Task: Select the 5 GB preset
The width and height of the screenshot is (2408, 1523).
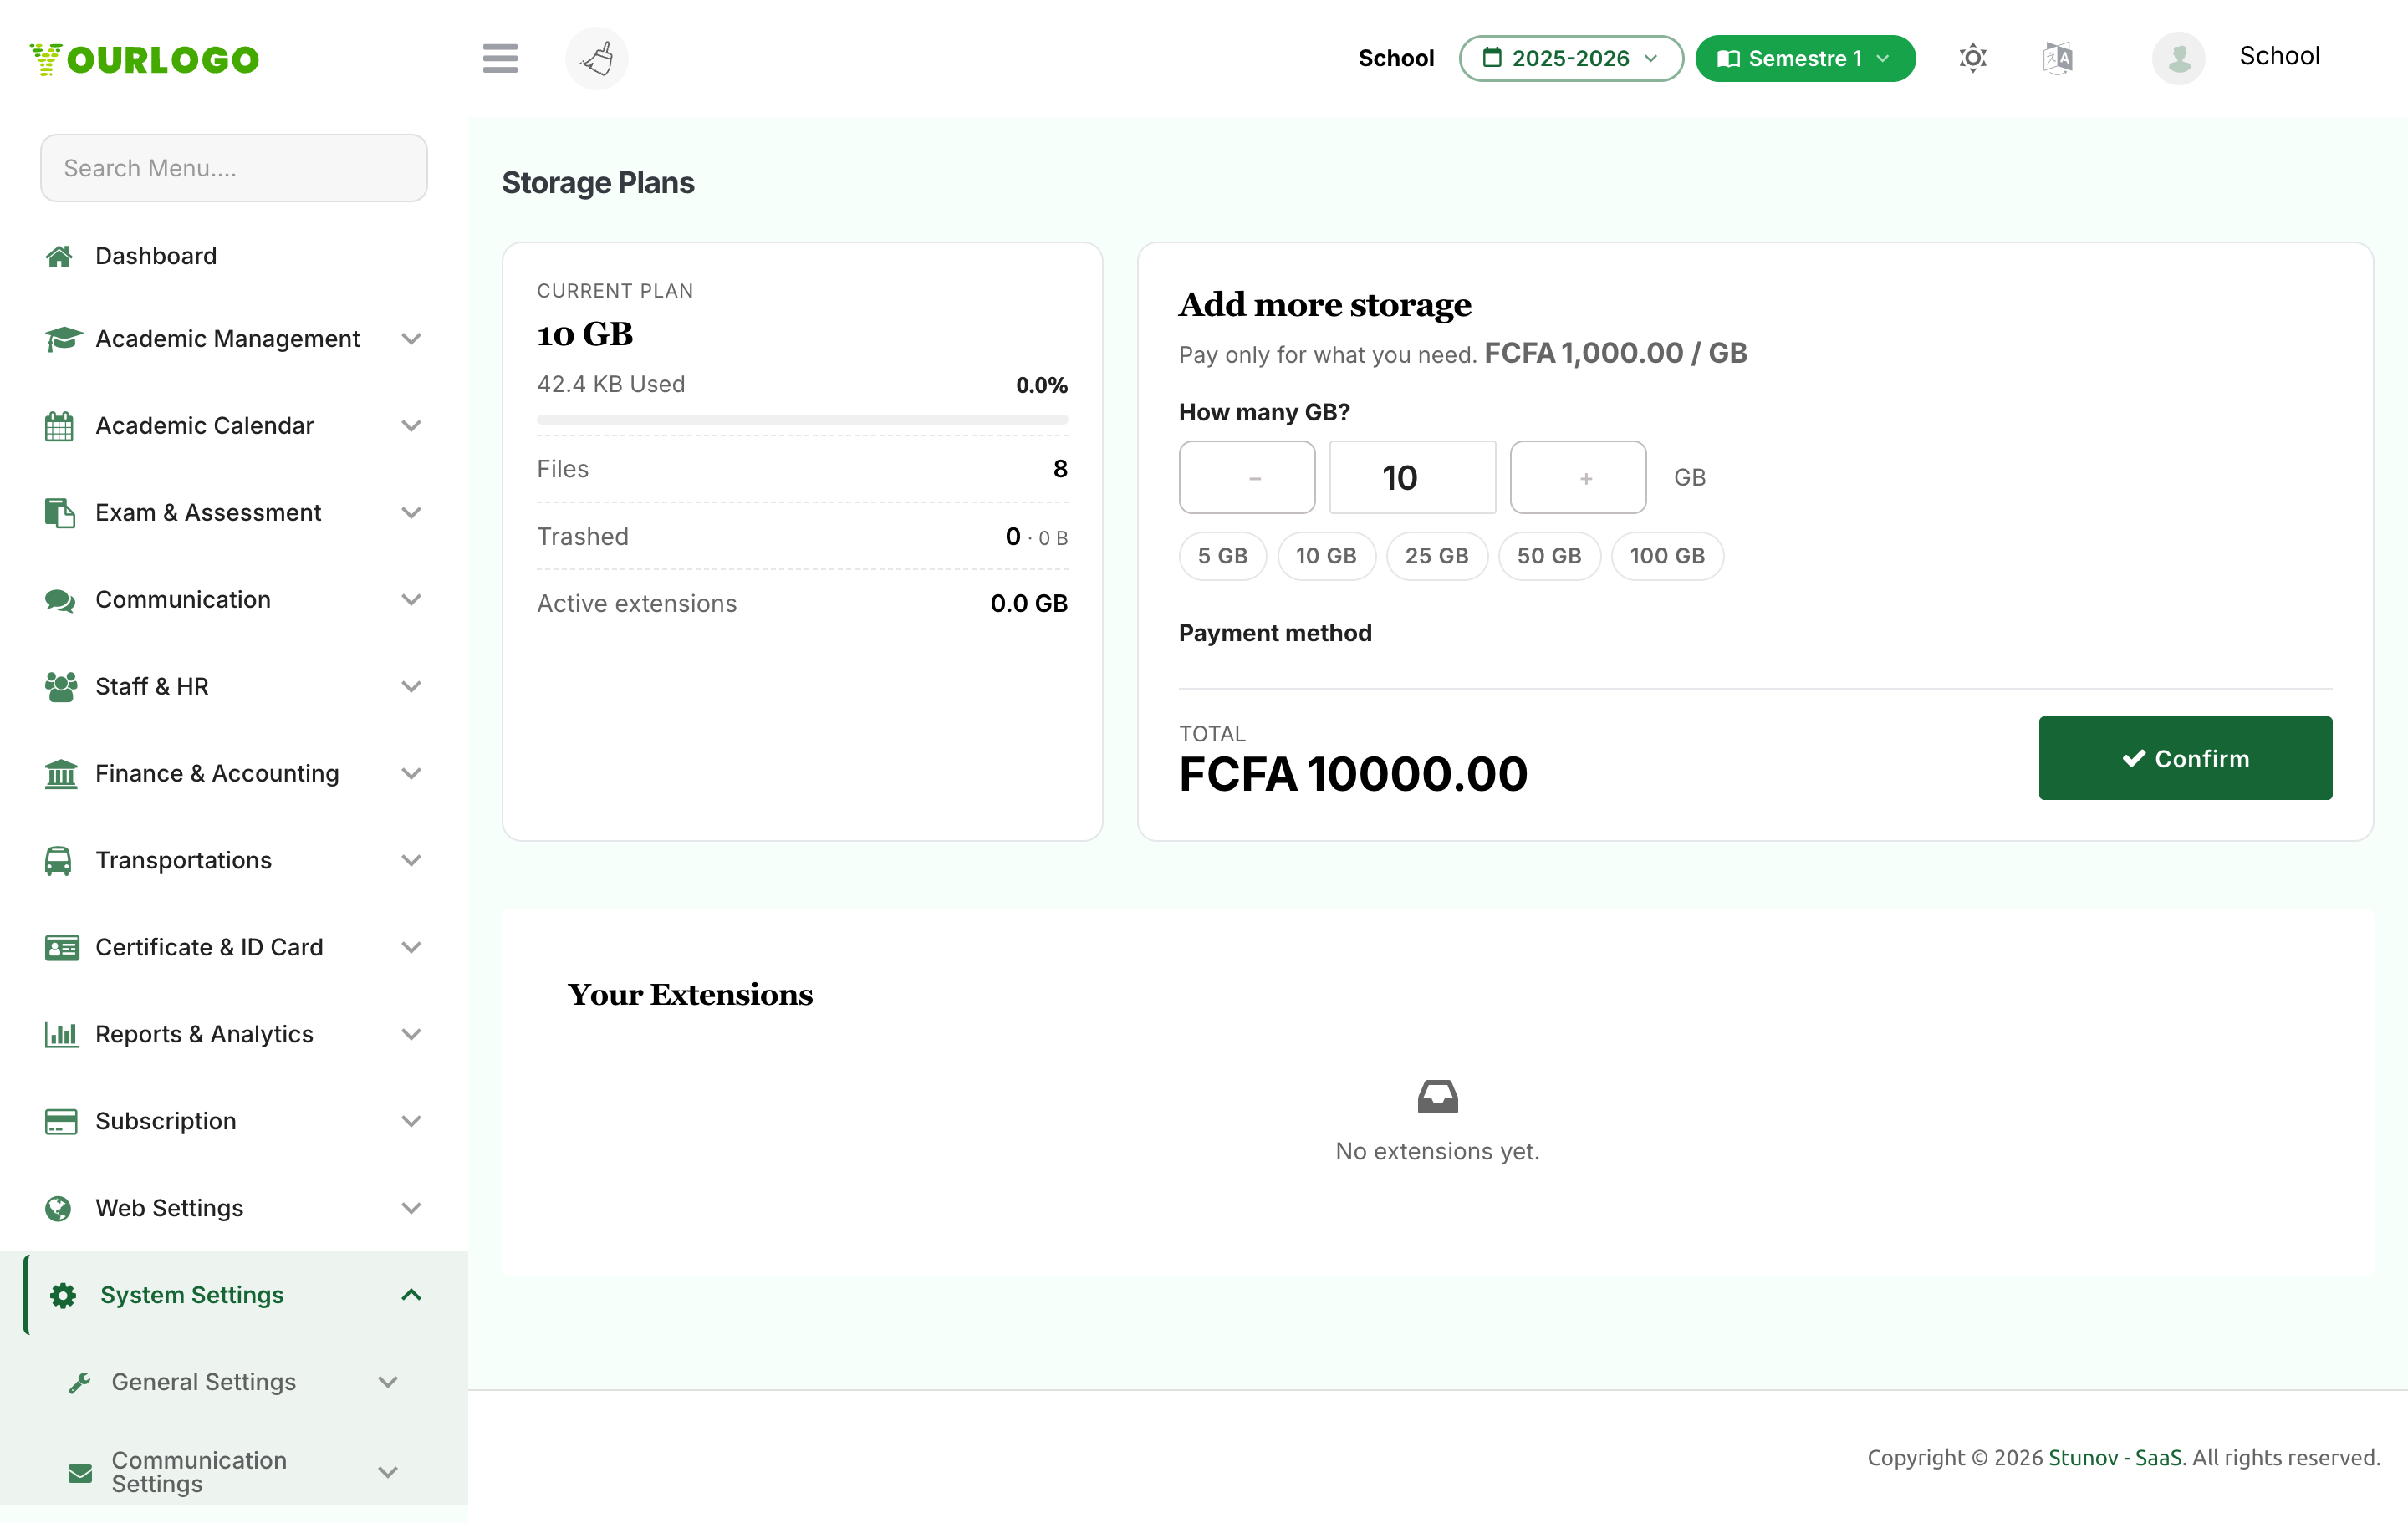Action: [x=1222, y=556]
